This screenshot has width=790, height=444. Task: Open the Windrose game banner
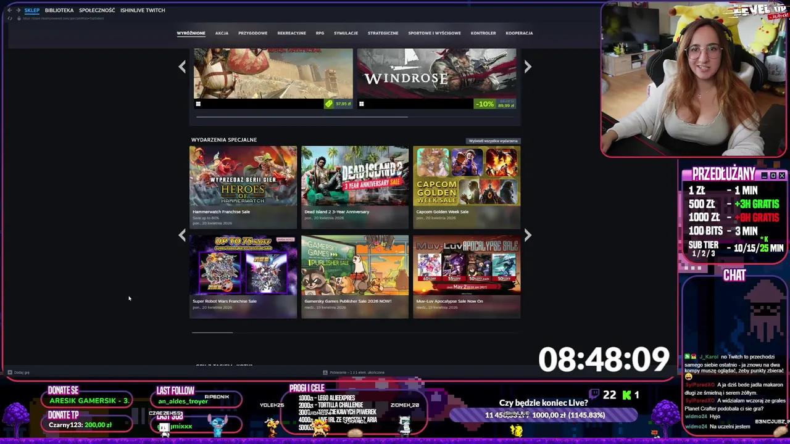click(x=436, y=73)
